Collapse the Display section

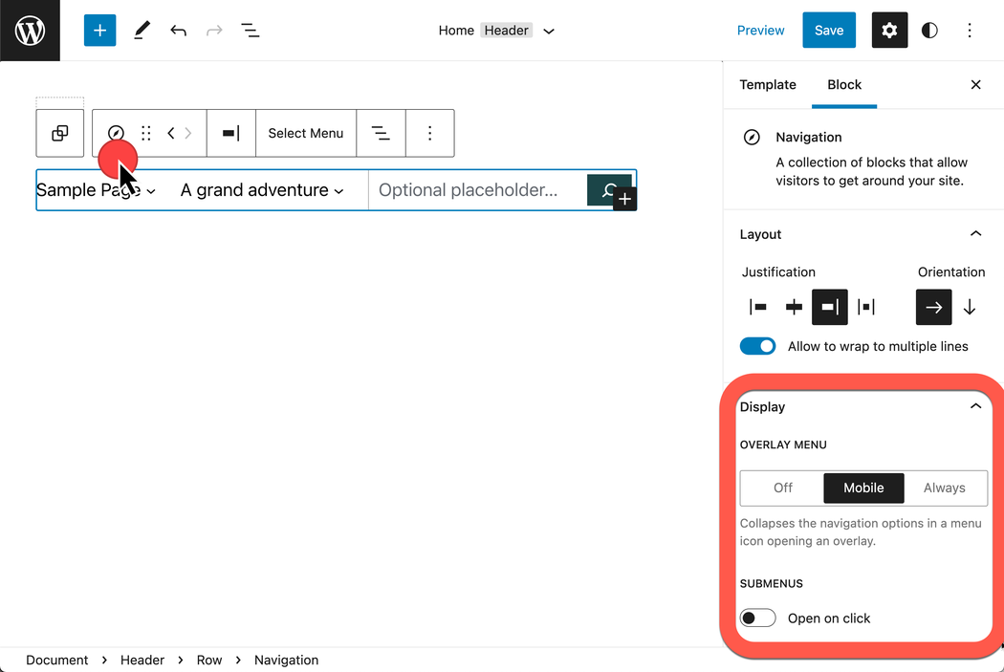click(x=975, y=406)
